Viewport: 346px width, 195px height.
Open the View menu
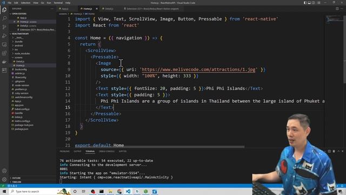[x=36, y=3]
